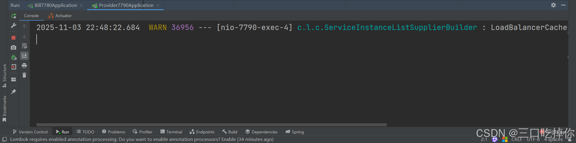Toggle scroll to end of console
The height and width of the screenshot is (143, 576).
pyautogui.click(x=24, y=56)
